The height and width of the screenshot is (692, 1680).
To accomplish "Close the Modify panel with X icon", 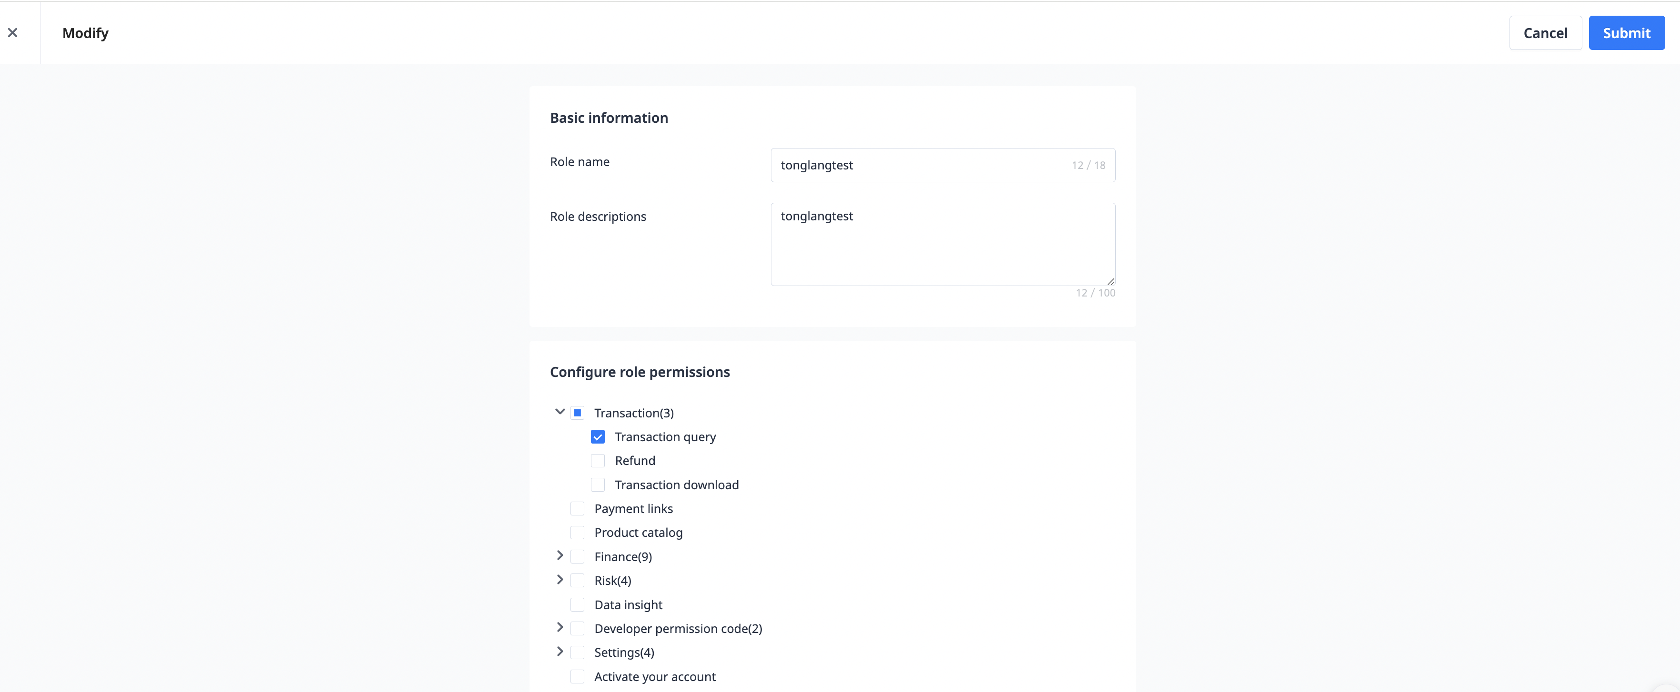I will coord(12,32).
